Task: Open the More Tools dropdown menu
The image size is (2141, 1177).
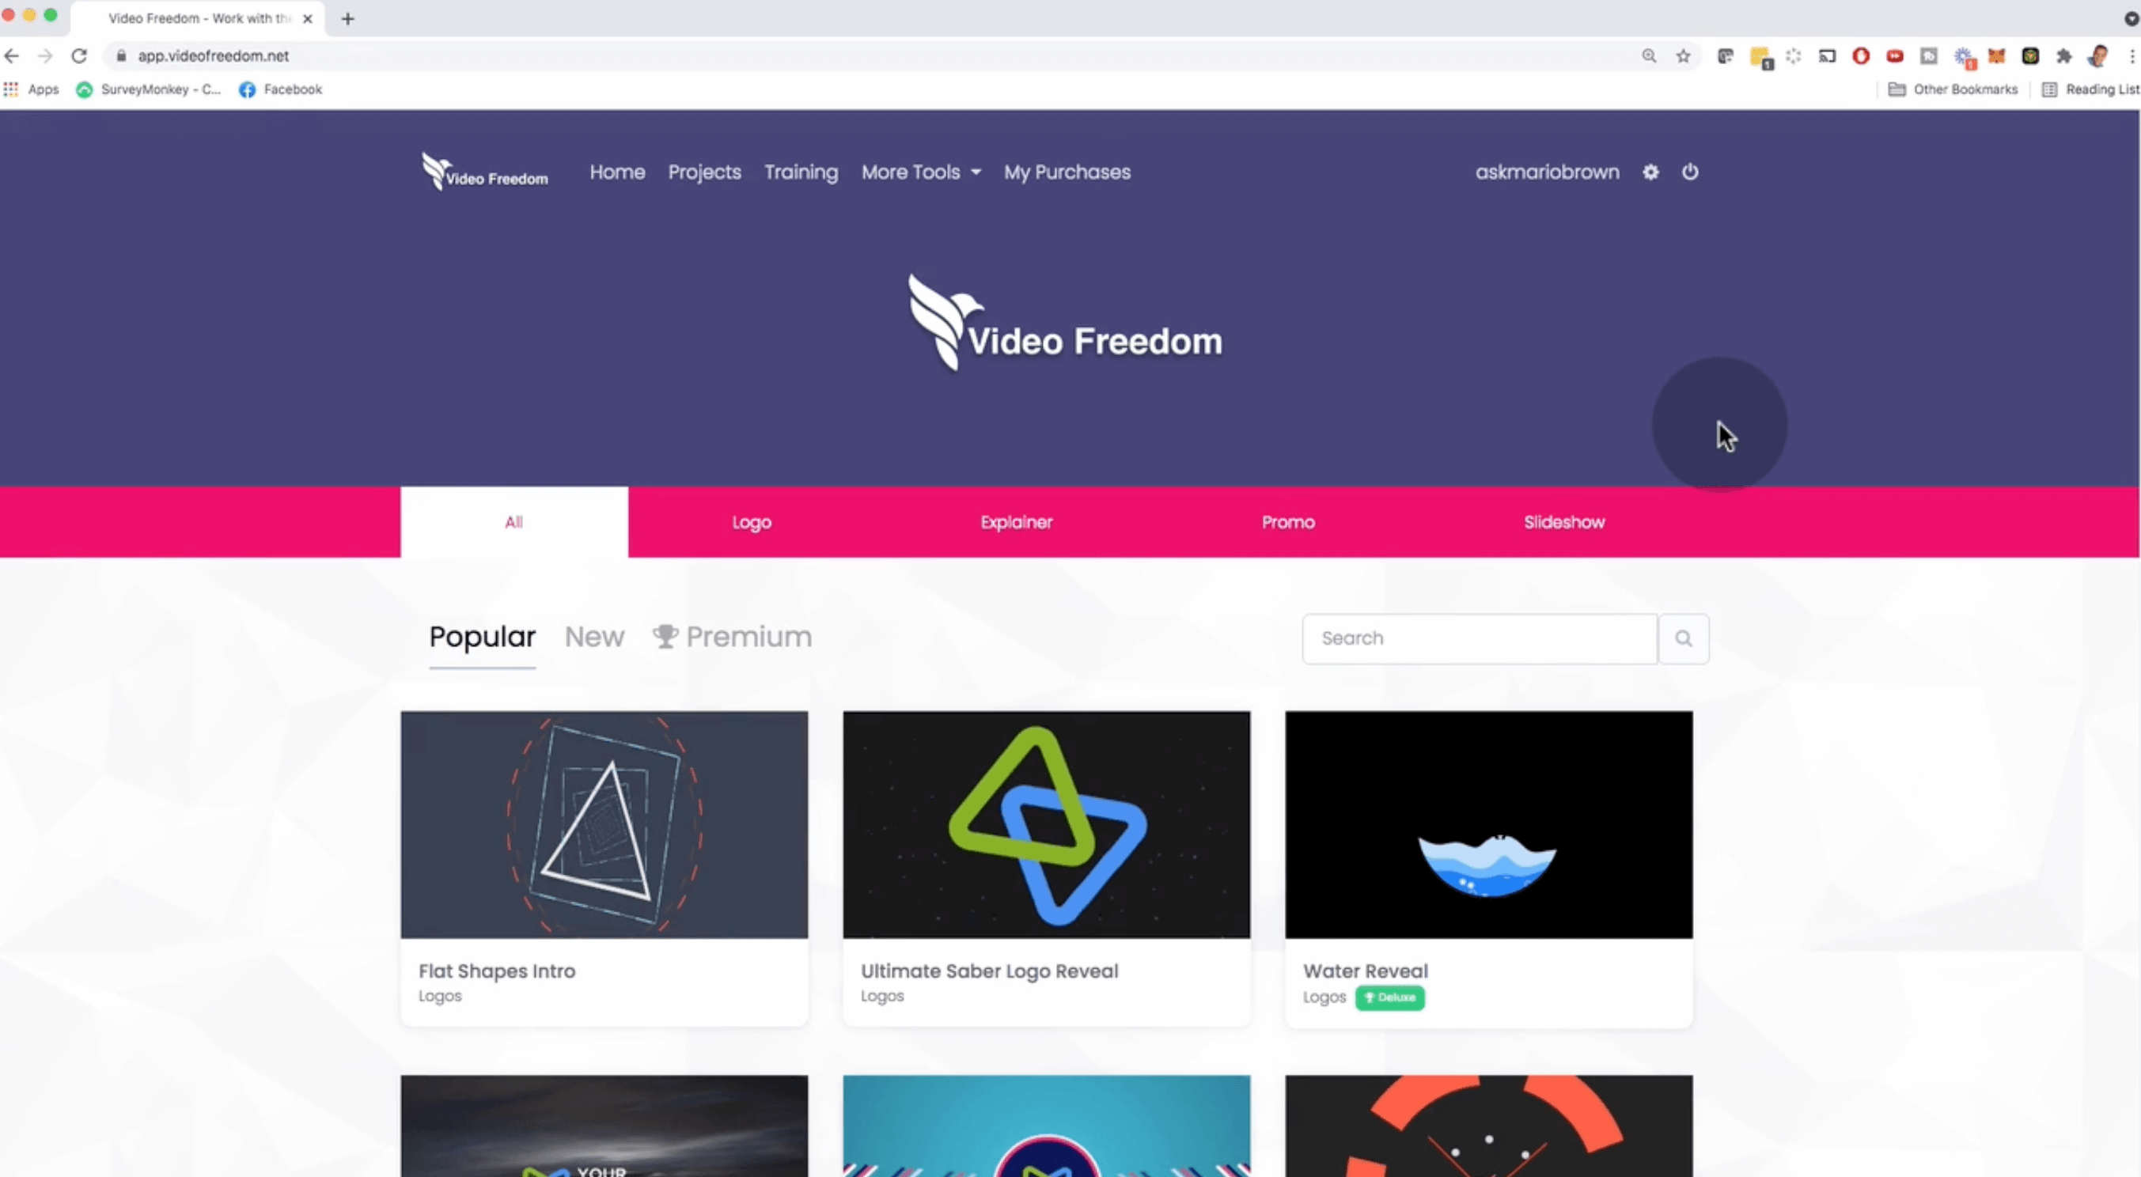Action: 919,171
